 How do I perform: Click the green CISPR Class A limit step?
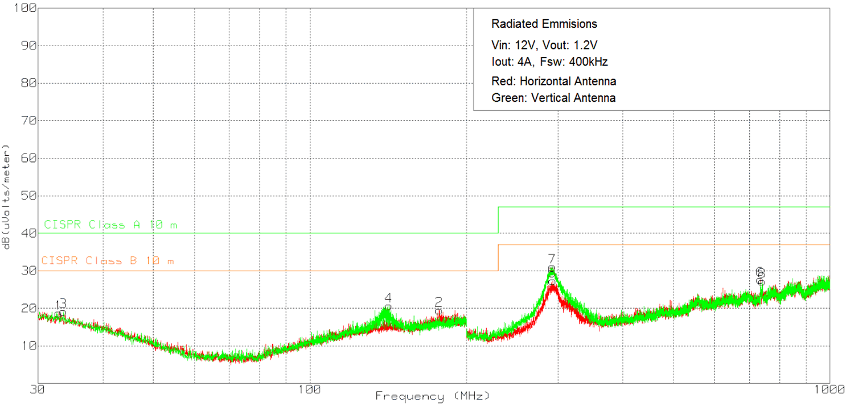click(x=498, y=219)
